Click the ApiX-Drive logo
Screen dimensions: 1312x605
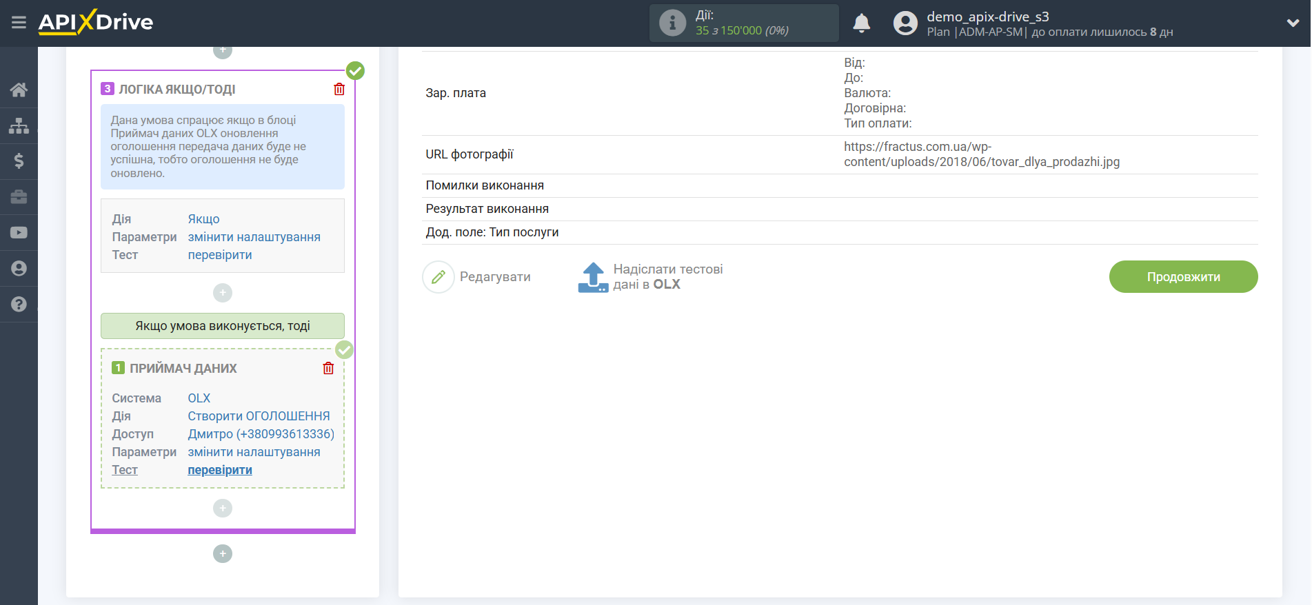tap(96, 22)
